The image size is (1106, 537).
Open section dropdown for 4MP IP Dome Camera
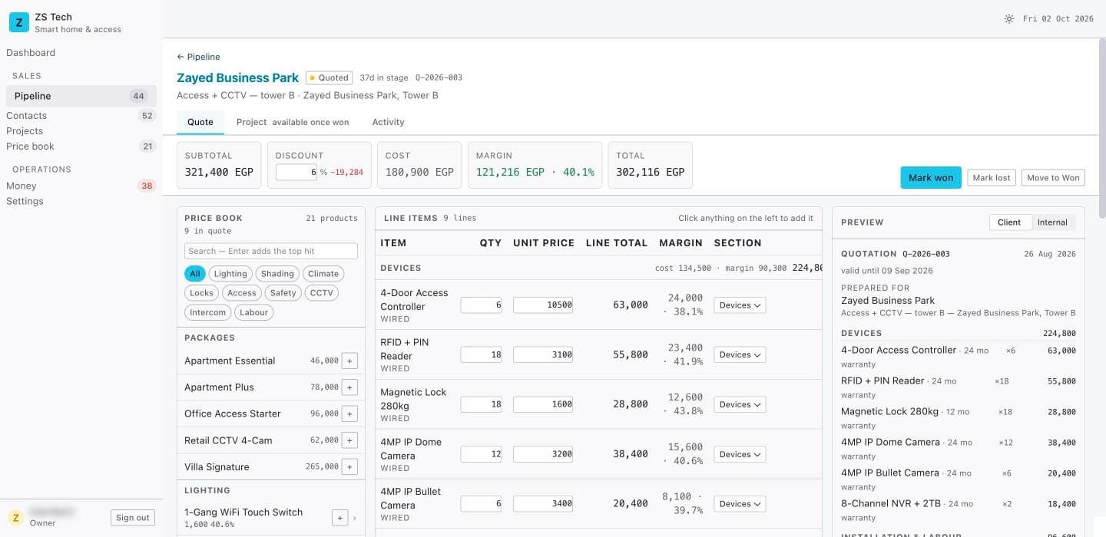point(740,454)
